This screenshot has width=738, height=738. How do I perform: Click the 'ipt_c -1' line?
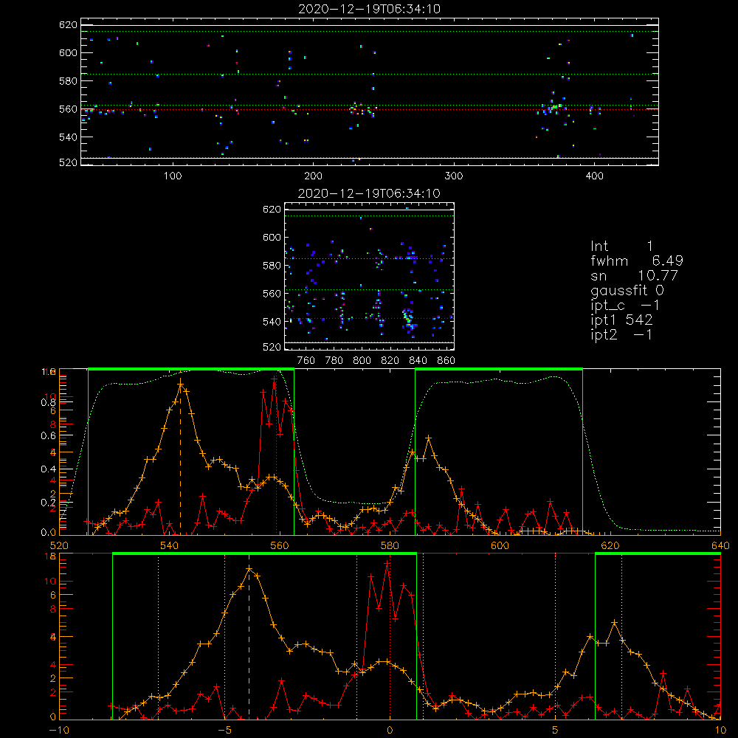pyautogui.click(x=625, y=306)
